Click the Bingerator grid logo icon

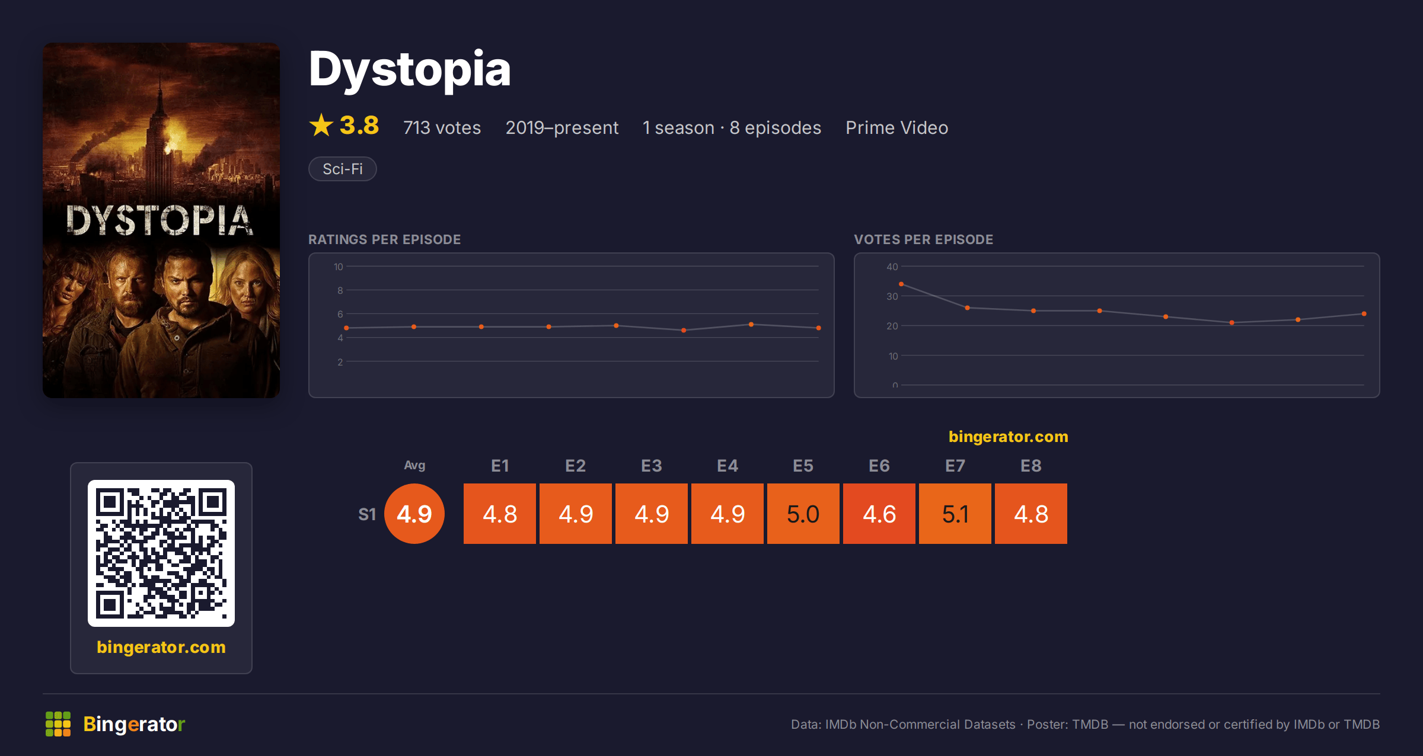pos(58,724)
